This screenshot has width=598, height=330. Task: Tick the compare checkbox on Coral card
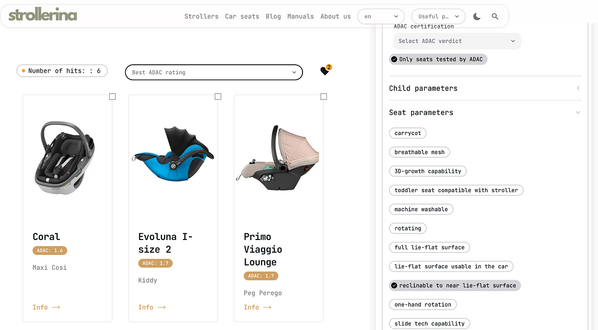(112, 97)
